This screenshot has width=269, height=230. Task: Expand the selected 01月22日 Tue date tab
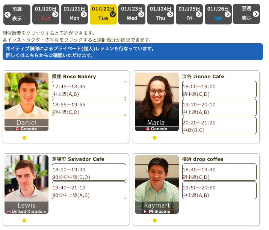click(x=112, y=14)
